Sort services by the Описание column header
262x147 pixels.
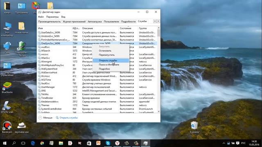click(100, 28)
